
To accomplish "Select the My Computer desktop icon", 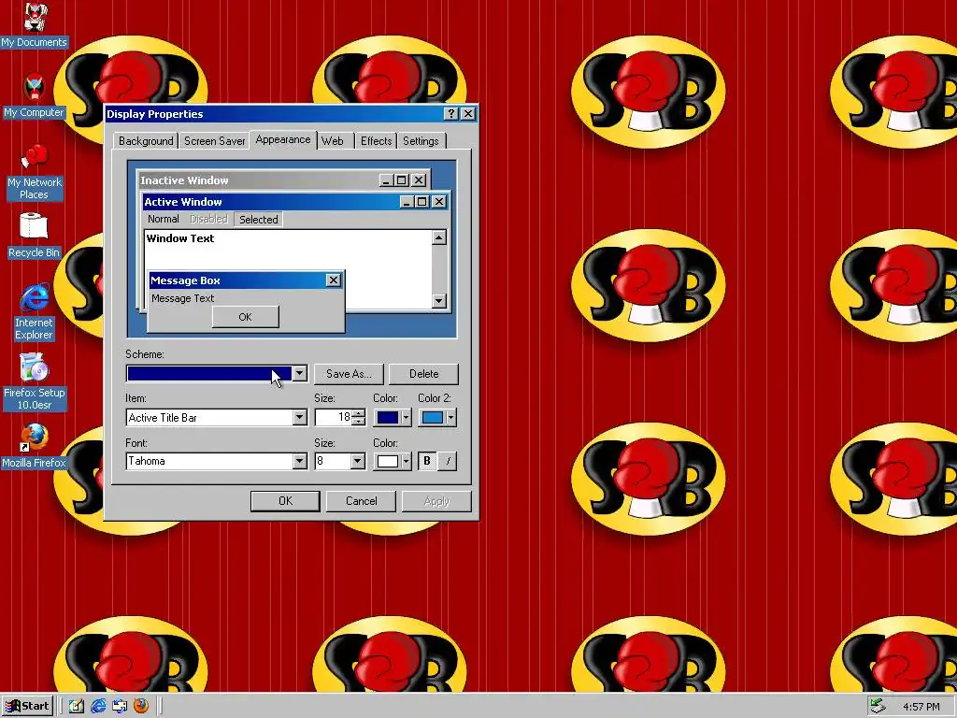I will click(x=35, y=94).
